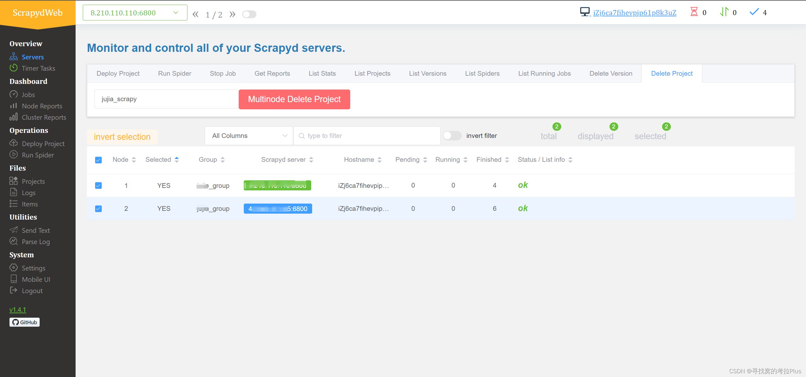Click the Logout icon in sidebar
The image size is (806, 377).
pos(13,290)
